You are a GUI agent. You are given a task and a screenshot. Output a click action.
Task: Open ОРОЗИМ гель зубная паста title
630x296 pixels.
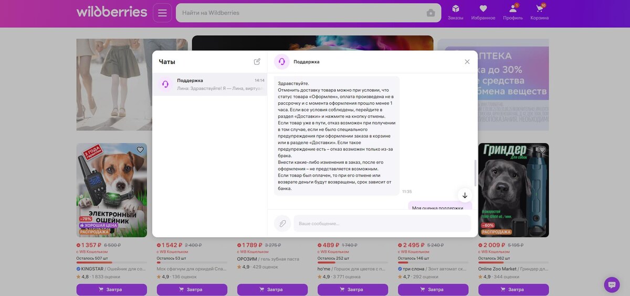[268, 259]
